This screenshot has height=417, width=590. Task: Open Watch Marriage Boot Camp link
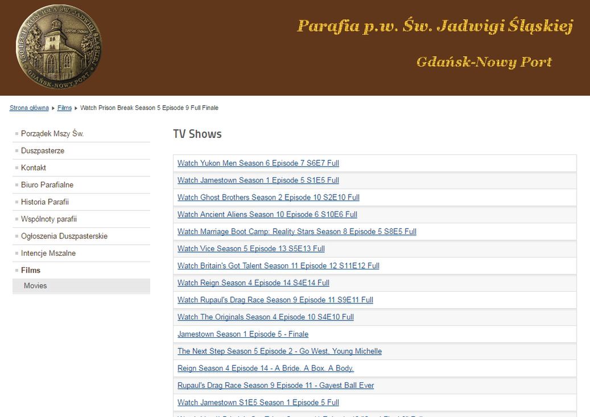point(297,231)
